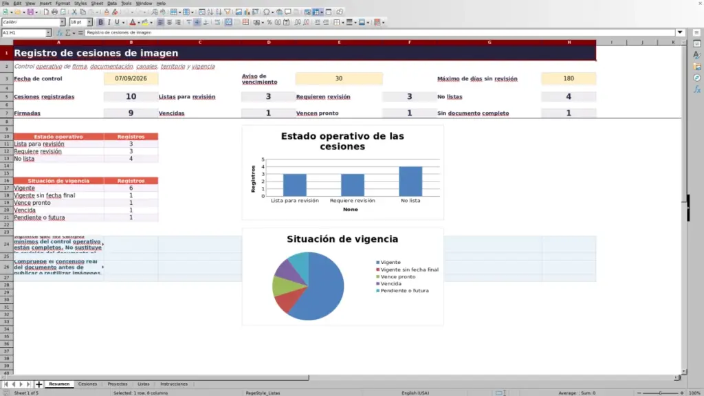Merge and center cells icon
The width and height of the screenshot is (704, 396).
228,23
